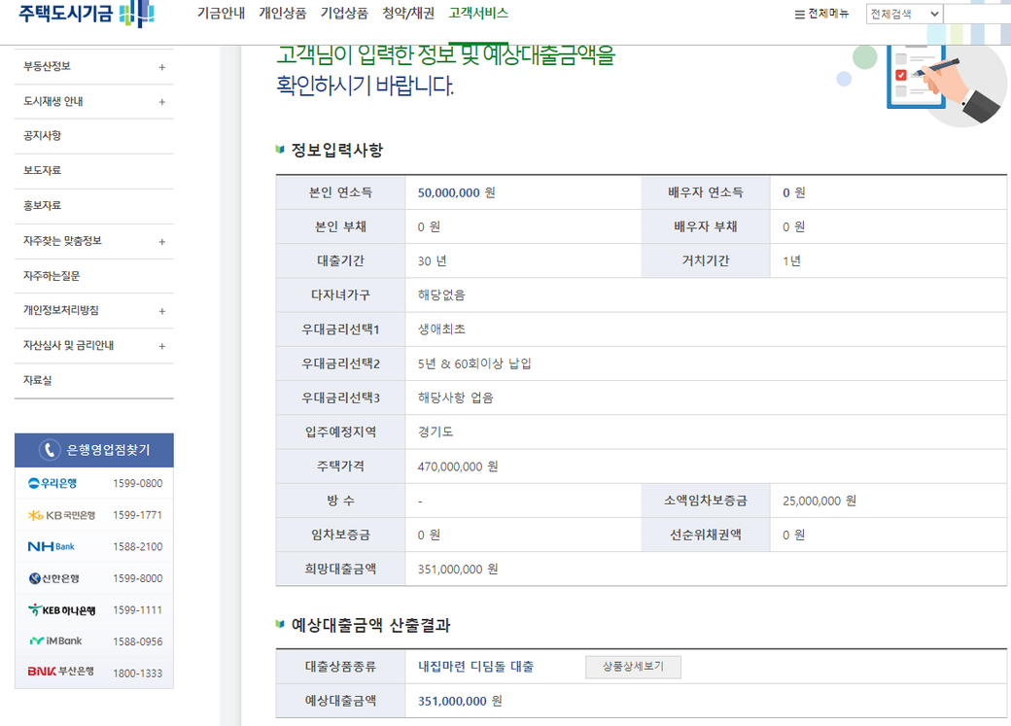The width and height of the screenshot is (1011, 726).
Task: Click the KB국민은행 bank logo
Action: (61, 515)
